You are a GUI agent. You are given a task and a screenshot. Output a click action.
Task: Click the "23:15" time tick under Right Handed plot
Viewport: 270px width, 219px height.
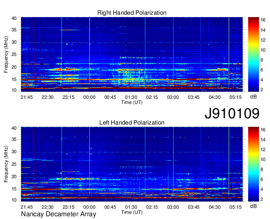pos(69,97)
